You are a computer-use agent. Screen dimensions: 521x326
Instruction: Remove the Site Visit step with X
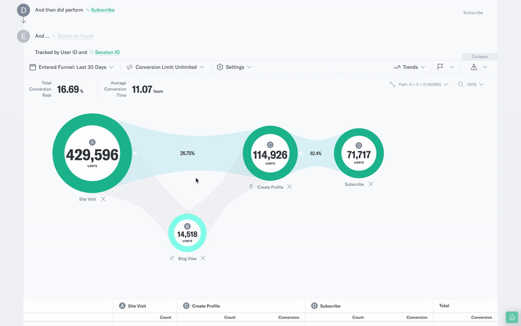(x=103, y=199)
